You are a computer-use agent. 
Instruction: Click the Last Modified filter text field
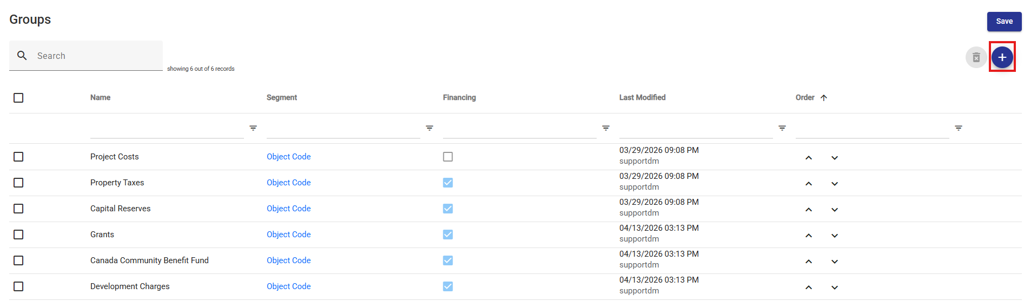point(696,129)
